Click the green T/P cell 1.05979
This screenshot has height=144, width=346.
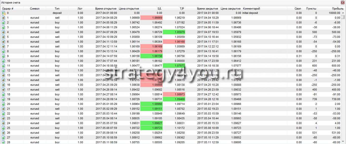pos(174,32)
